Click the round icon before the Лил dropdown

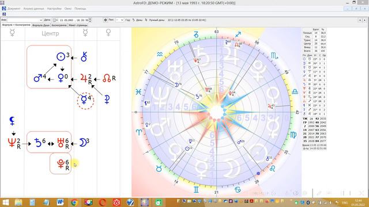coord(106,20)
